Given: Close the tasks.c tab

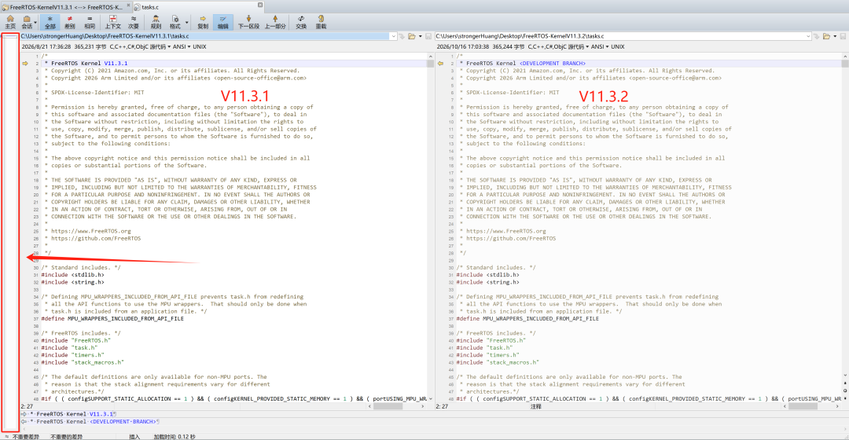Looking at the screenshot, I should (x=260, y=5).
